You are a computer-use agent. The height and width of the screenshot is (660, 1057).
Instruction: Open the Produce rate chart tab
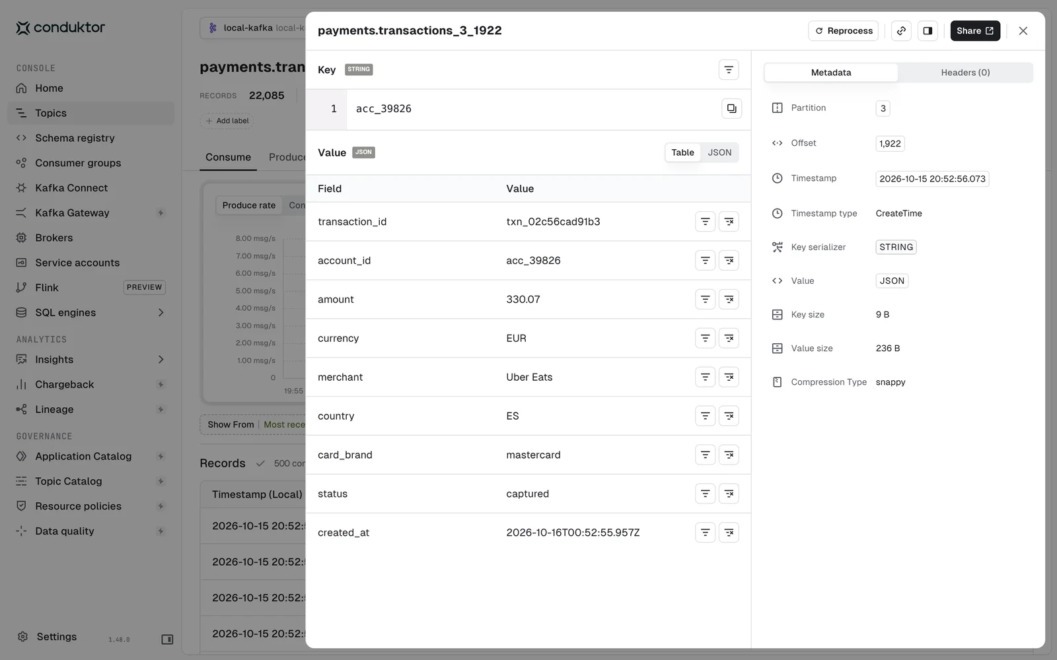tap(249, 206)
